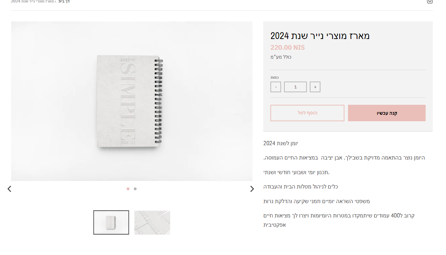Decrease quantity with the minus button

276,87
